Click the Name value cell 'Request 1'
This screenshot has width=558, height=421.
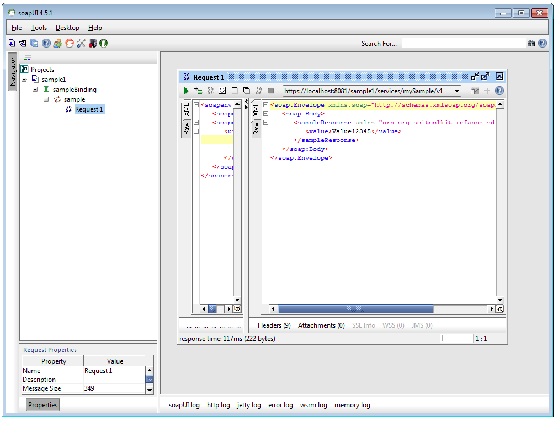114,371
